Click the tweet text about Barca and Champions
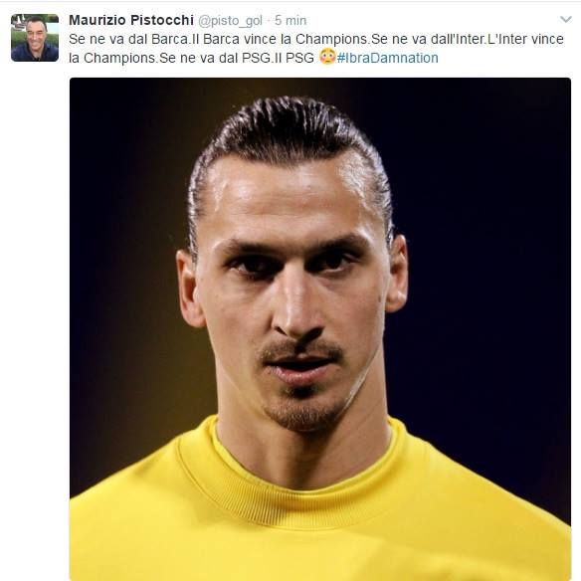This screenshot has height=581, width=581. [316, 48]
